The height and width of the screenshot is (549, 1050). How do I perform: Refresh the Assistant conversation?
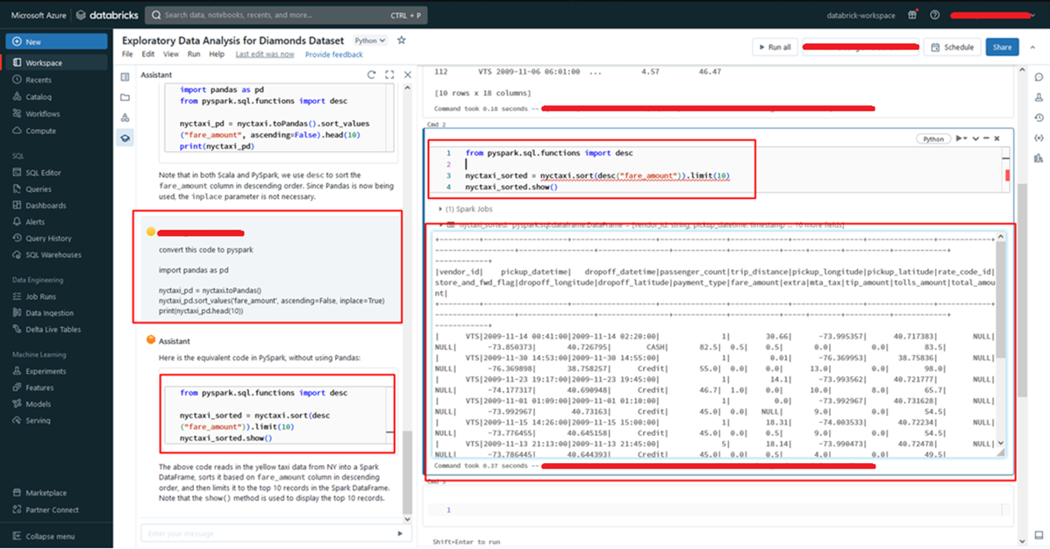(x=372, y=75)
